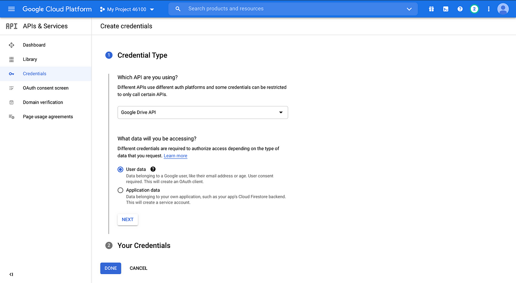Click the API dropdown arrow
516x283 pixels.
(281, 112)
